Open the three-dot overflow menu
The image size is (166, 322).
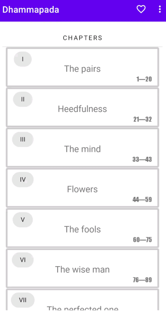coord(160,9)
